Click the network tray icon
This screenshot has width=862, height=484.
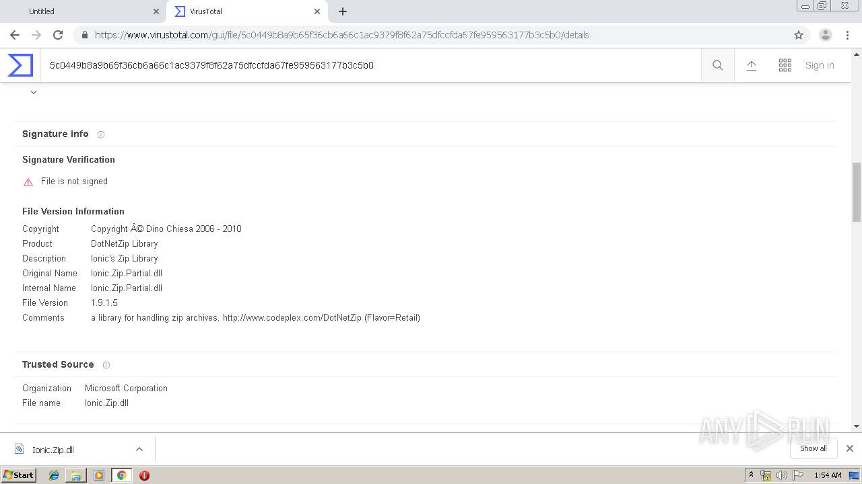[x=766, y=475]
